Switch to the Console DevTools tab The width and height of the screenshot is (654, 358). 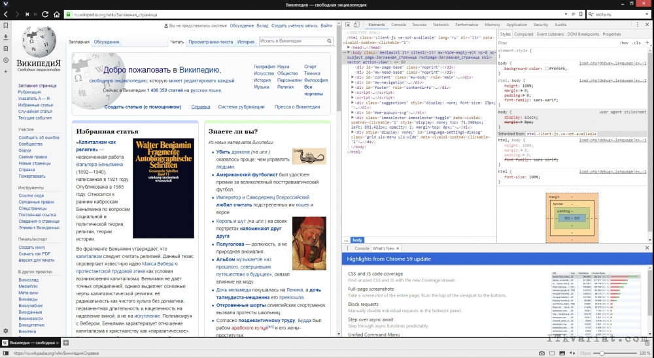[398, 25]
